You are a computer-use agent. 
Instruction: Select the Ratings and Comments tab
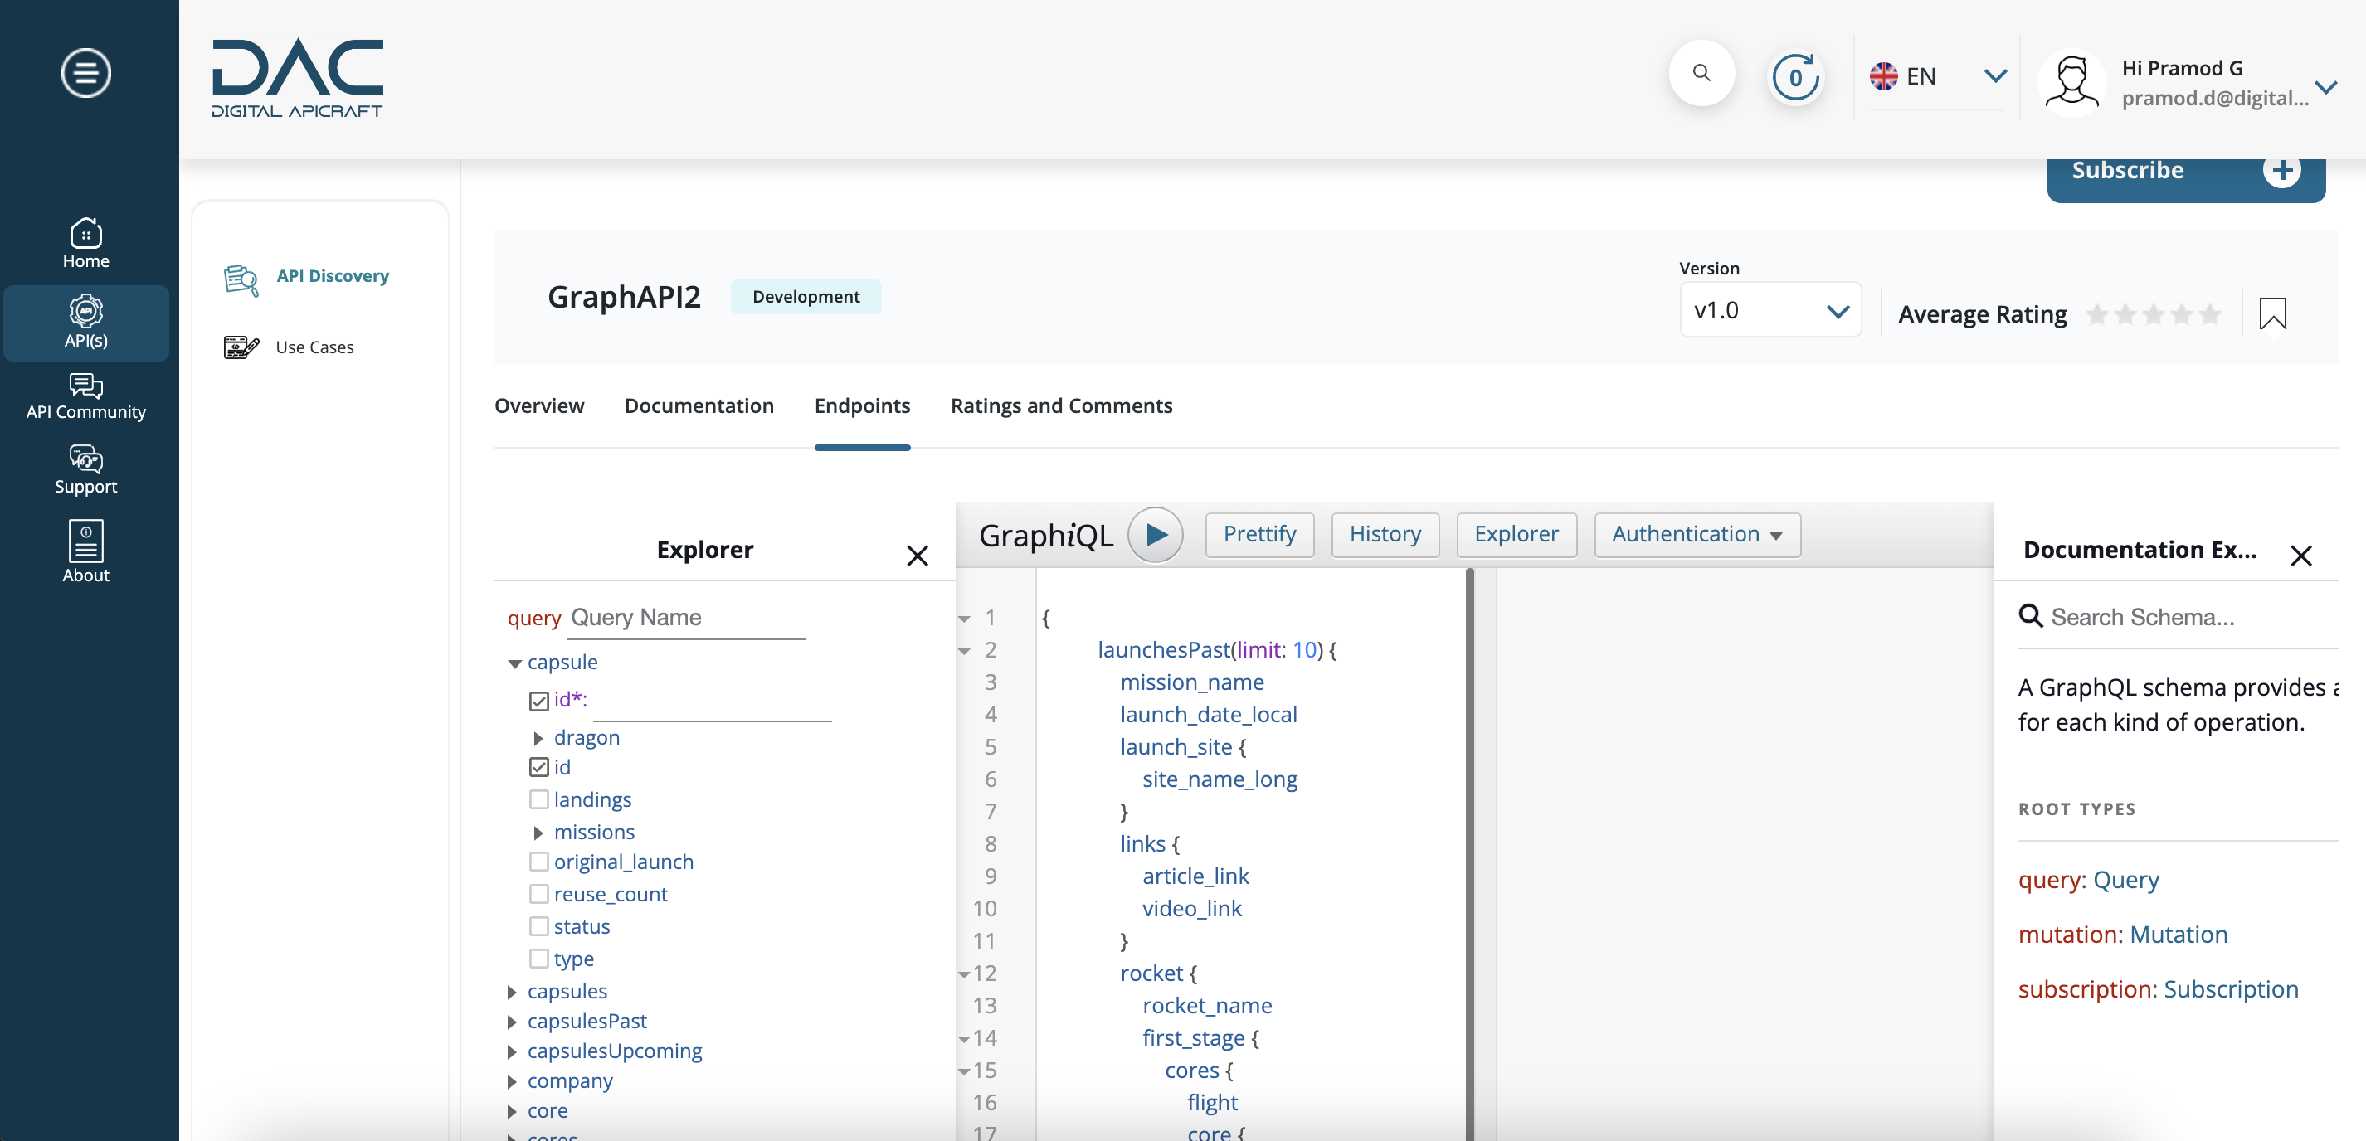(1061, 404)
